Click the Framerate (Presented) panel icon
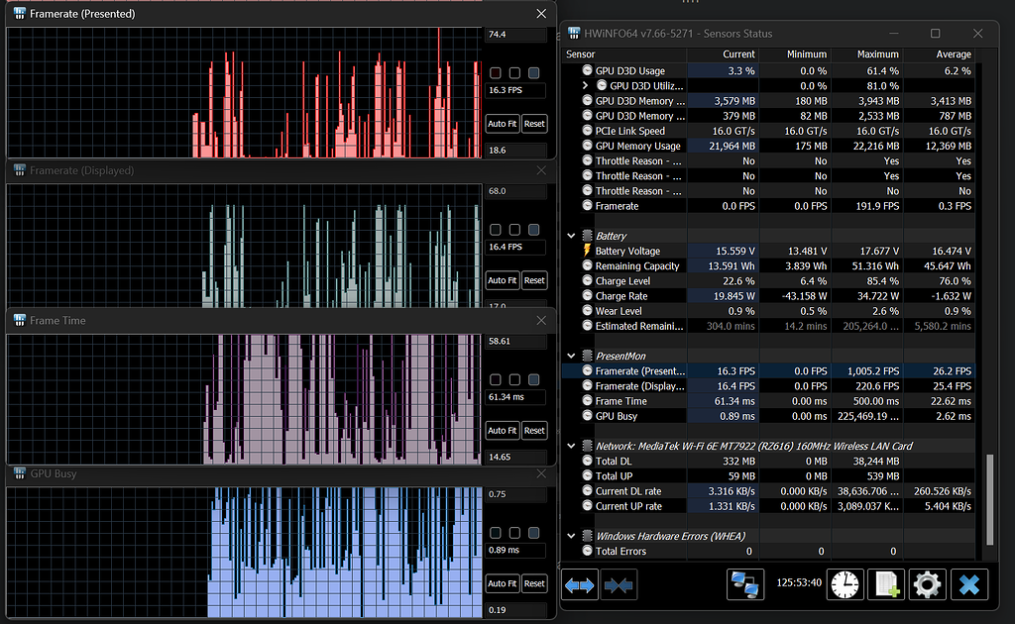Viewport: 1015px width, 624px height. 18,13
